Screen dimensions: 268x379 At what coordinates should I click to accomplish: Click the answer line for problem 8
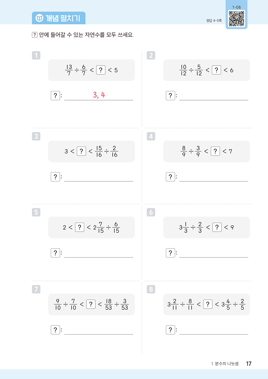click(x=214, y=334)
